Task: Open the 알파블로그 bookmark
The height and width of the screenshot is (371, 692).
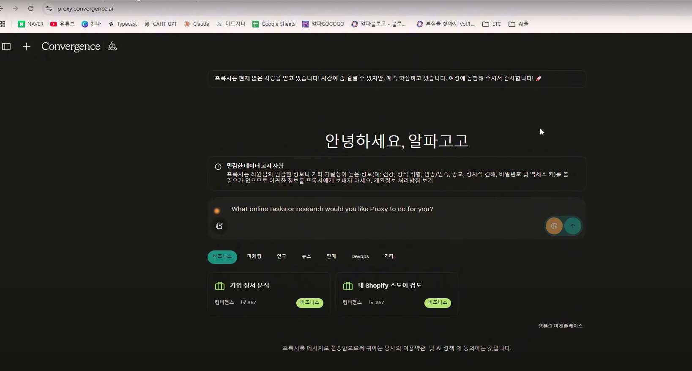Action: [379, 24]
